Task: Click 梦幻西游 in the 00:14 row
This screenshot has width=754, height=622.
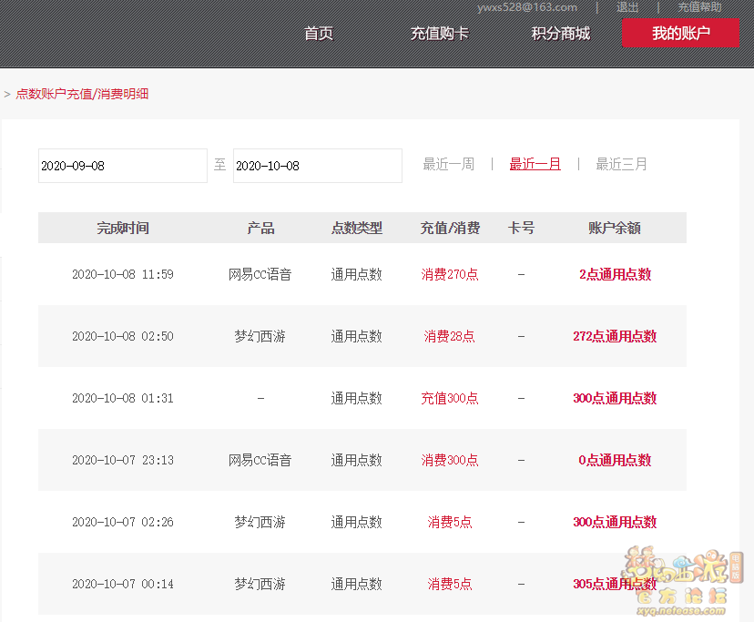Action: [x=260, y=584]
